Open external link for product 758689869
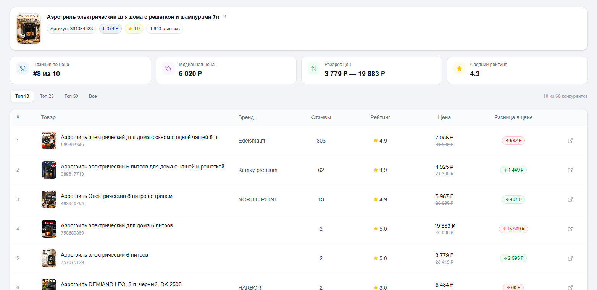 tap(570, 229)
